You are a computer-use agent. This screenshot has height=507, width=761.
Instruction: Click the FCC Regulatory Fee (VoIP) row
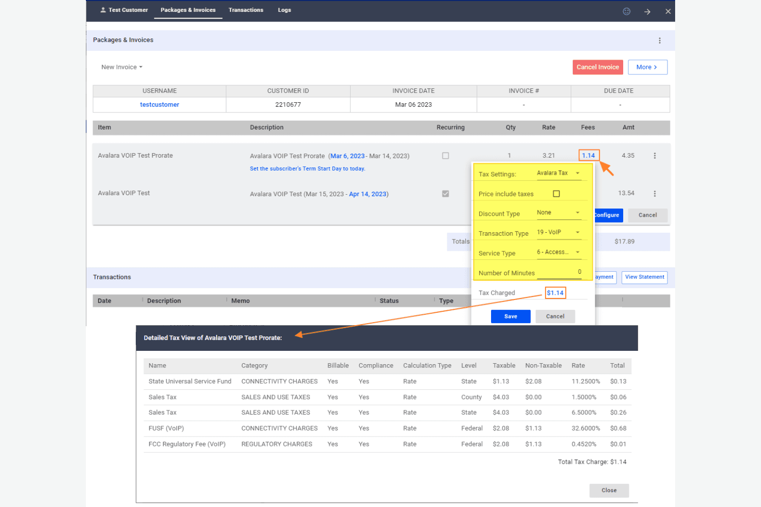[x=387, y=444]
